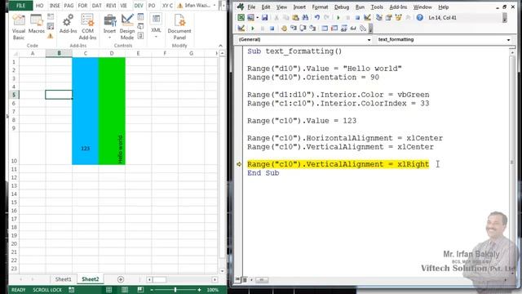Click Step Into on the Debug toolbar
522x294 pixels.
click(x=294, y=29)
